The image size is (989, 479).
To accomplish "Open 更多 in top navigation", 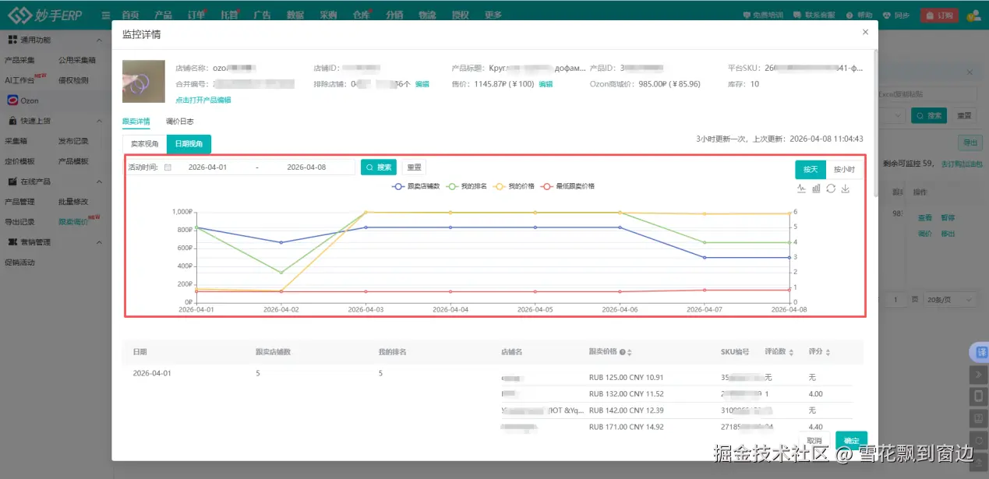I will click(x=493, y=15).
